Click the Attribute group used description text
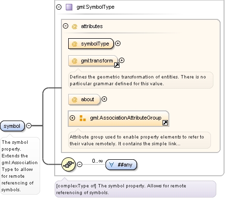This screenshot has height=199, width=225. coord(137,140)
